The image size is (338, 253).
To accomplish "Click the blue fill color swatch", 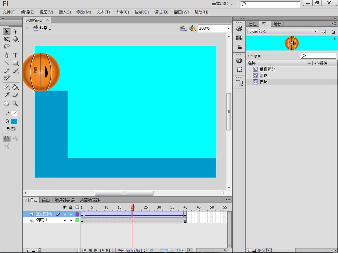I will pyautogui.click(x=14, y=122).
